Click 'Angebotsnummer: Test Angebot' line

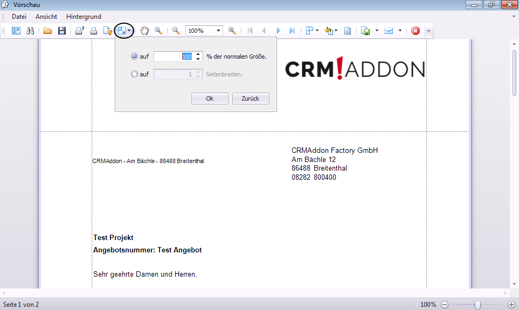tap(147, 250)
